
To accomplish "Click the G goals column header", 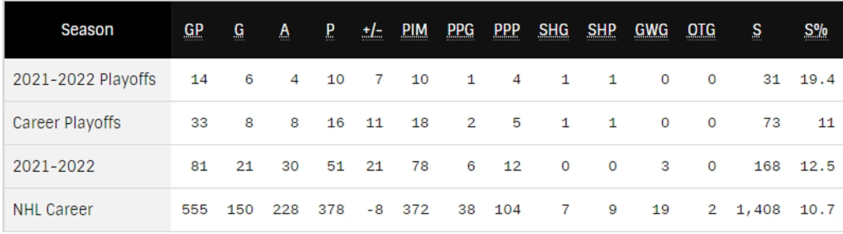I will pos(239,30).
